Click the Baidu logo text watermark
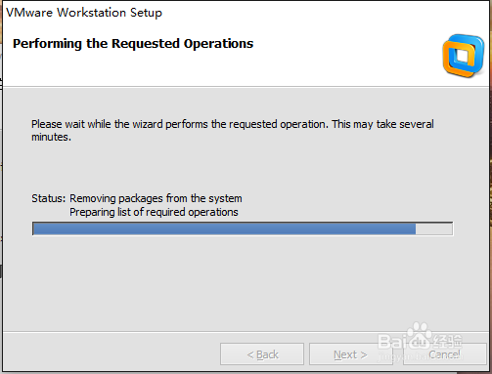 point(406,342)
